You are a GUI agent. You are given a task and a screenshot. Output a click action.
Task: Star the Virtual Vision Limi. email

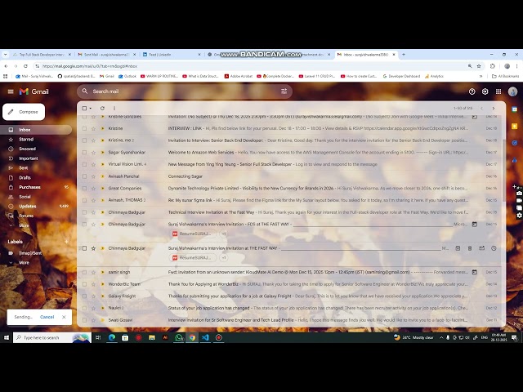coord(93,164)
